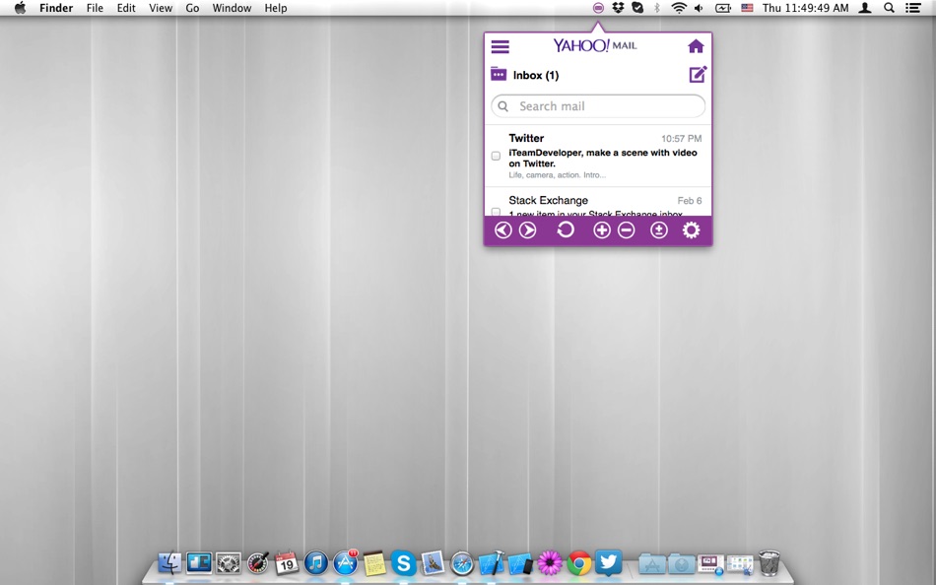This screenshot has height=585, width=936.
Task: Click the clock showing Thu 11:49:49 AM
Action: (805, 8)
